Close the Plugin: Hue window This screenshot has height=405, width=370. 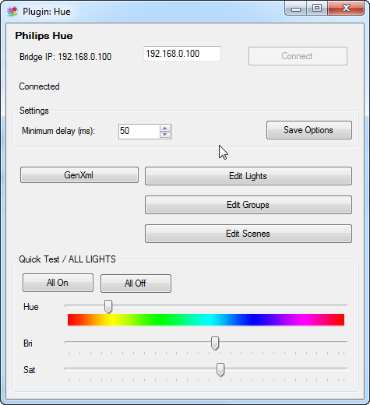tap(346, 9)
